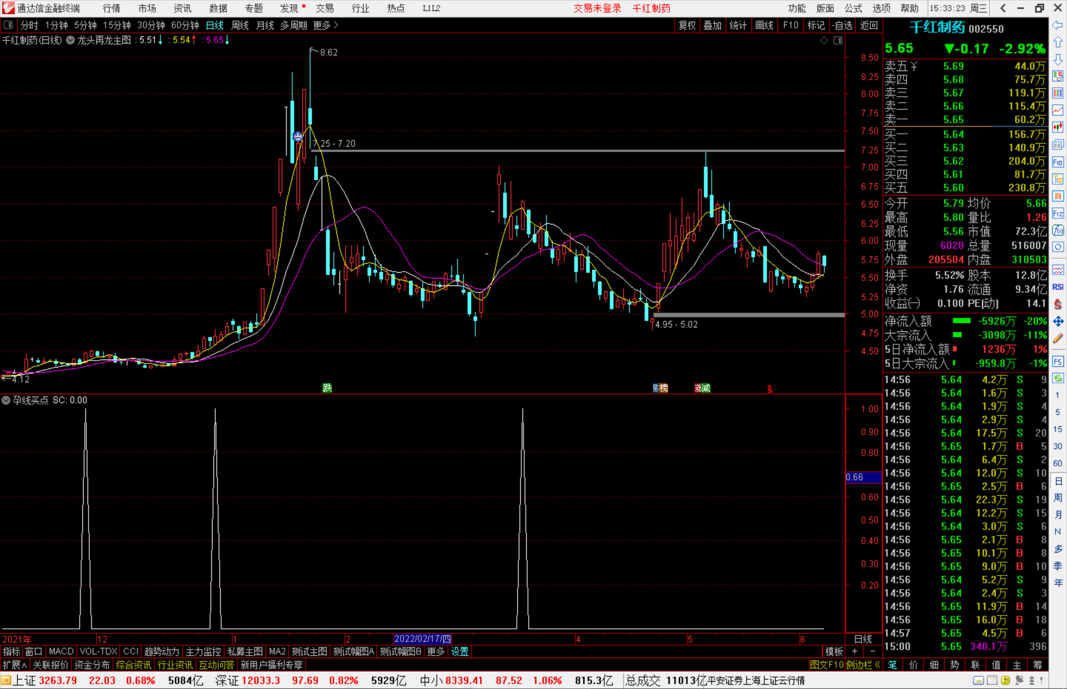Open the 龙头再龙主图 indicator dropdown
This screenshot has height=689, width=1067.
click(x=71, y=41)
